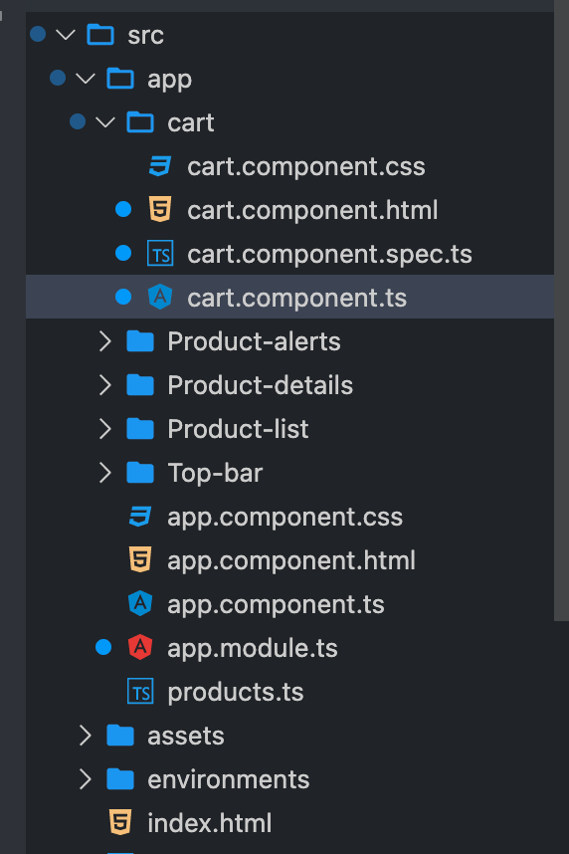
Task: Click TS icon of products.ts
Action: (x=140, y=692)
